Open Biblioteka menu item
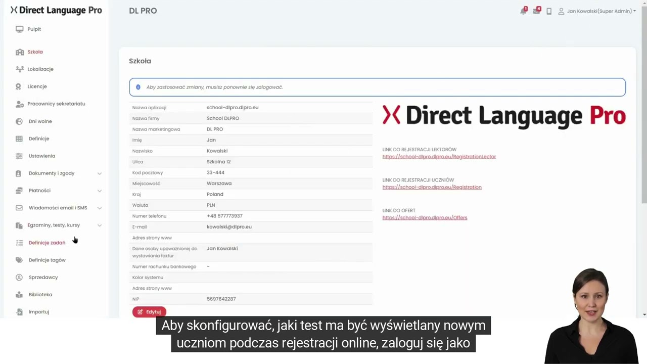The width and height of the screenshot is (647, 364). pyautogui.click(x=40, y=295)
